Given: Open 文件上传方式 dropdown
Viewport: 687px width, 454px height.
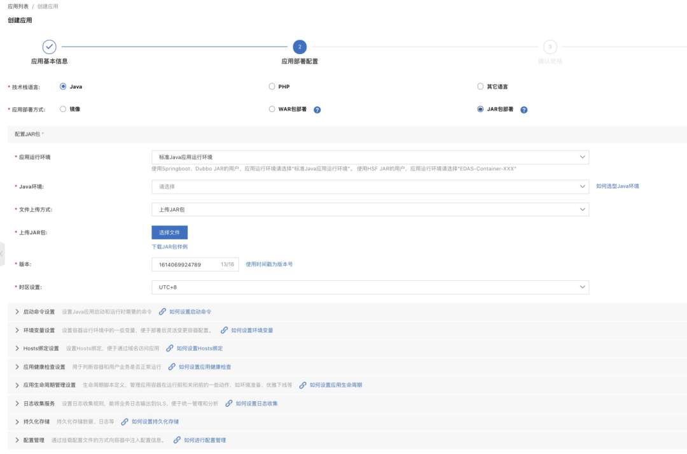Looking at the screenshot, I should (370, 209).
